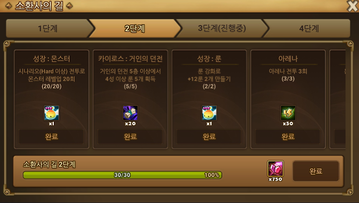Image resolution: width=359 pixels, height=203 pixels.
Task: Click 완료 button under 아레나 card
Action: point(288,137)
